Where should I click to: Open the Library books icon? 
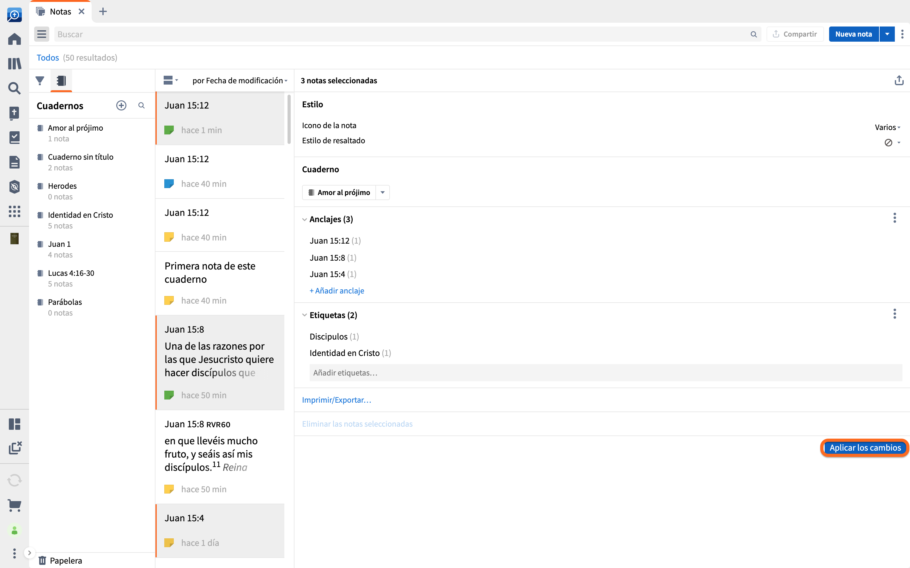tap(14, 63)
